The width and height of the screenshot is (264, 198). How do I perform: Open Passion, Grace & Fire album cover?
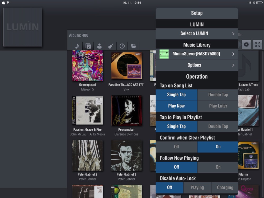pos(88,110)
